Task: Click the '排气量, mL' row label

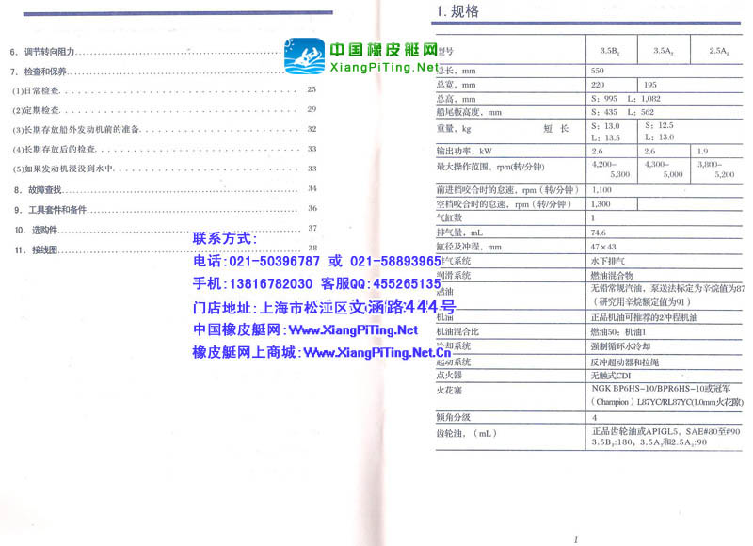Action: tap(459, 233)
